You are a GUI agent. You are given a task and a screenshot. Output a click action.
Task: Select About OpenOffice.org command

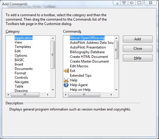tap(87, 38)
